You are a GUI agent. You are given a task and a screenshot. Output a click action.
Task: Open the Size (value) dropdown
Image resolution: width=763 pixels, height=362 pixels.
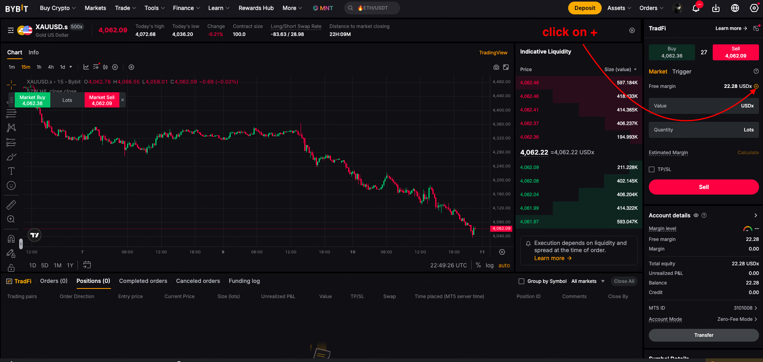pyautogui.click(x=620, y=70)
